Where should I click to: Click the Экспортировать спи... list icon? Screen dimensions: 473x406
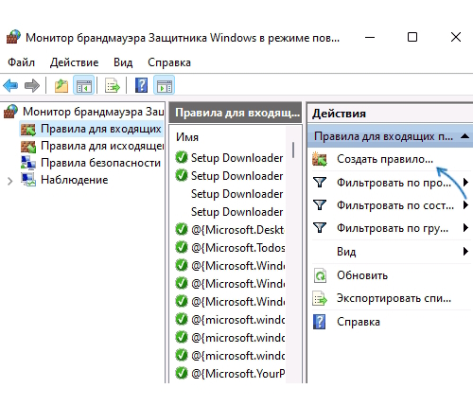tap(320, 298)
